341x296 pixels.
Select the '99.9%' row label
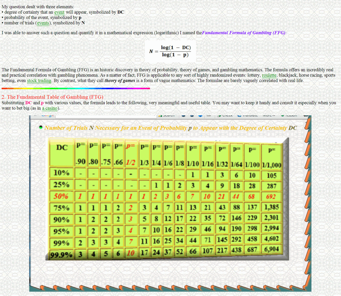tap(61, 255)
